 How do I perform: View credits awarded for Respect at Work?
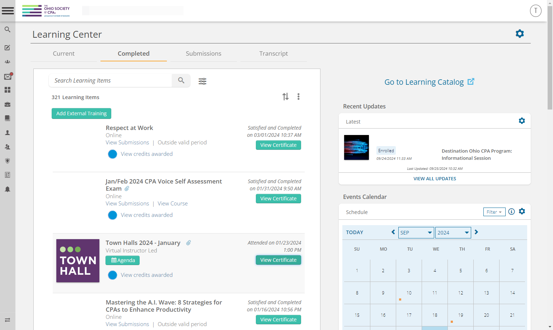click(x=146, y=154)
